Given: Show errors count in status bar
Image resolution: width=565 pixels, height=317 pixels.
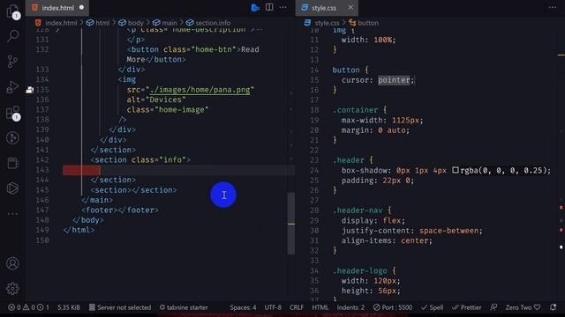Looking at the screenshot, I should (14, 307).
